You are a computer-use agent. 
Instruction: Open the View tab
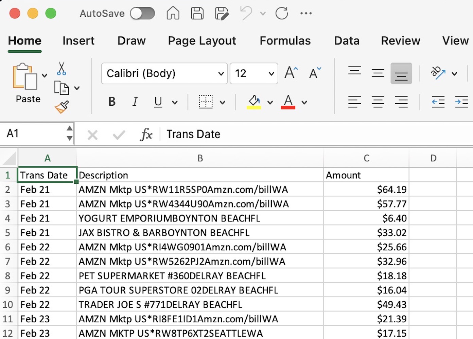coord(455,41)
